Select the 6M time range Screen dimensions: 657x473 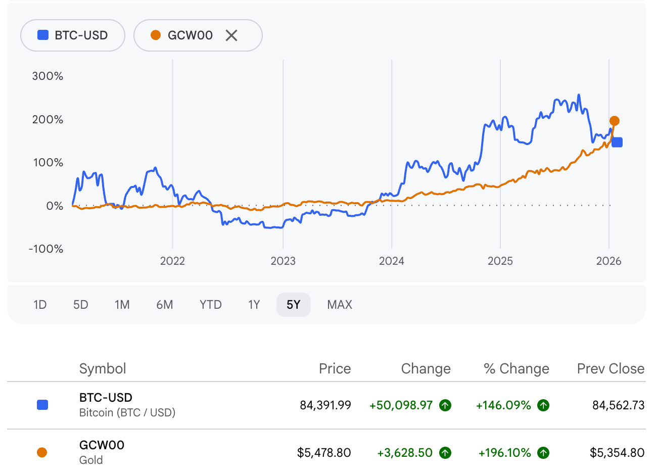pos(165,305)
